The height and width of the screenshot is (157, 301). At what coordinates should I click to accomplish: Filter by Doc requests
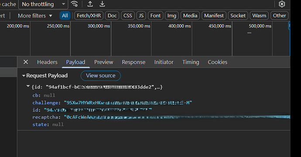tap(112, 16)
